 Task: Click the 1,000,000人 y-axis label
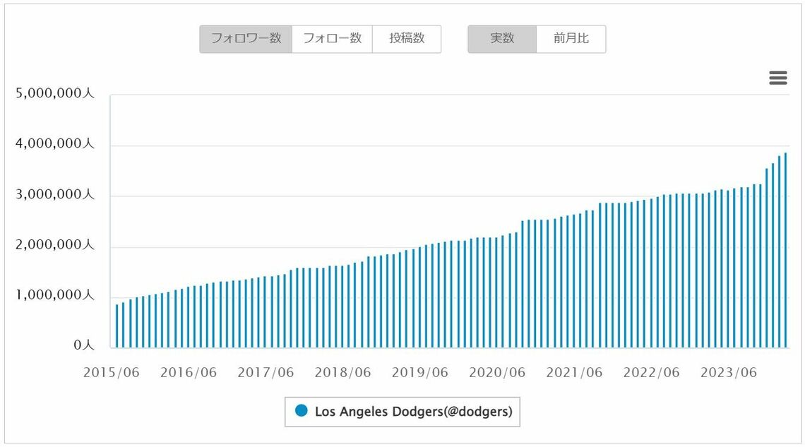pyautogui.click(x=56, y=295)
